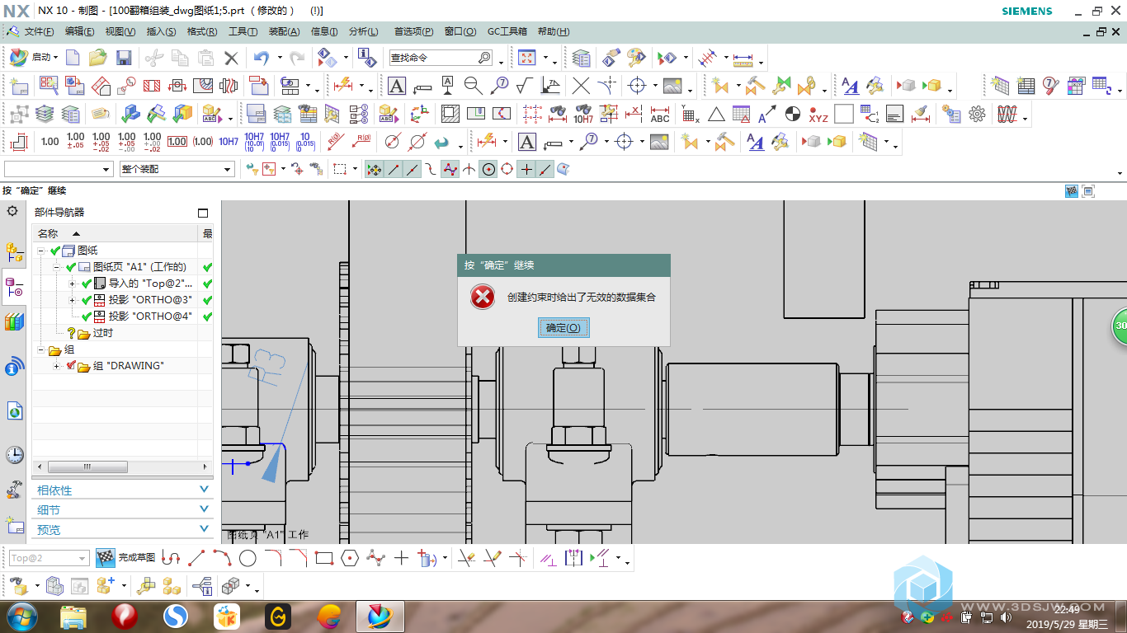
Task: Open the GC工具箱 menu
Action: point(507,31)
